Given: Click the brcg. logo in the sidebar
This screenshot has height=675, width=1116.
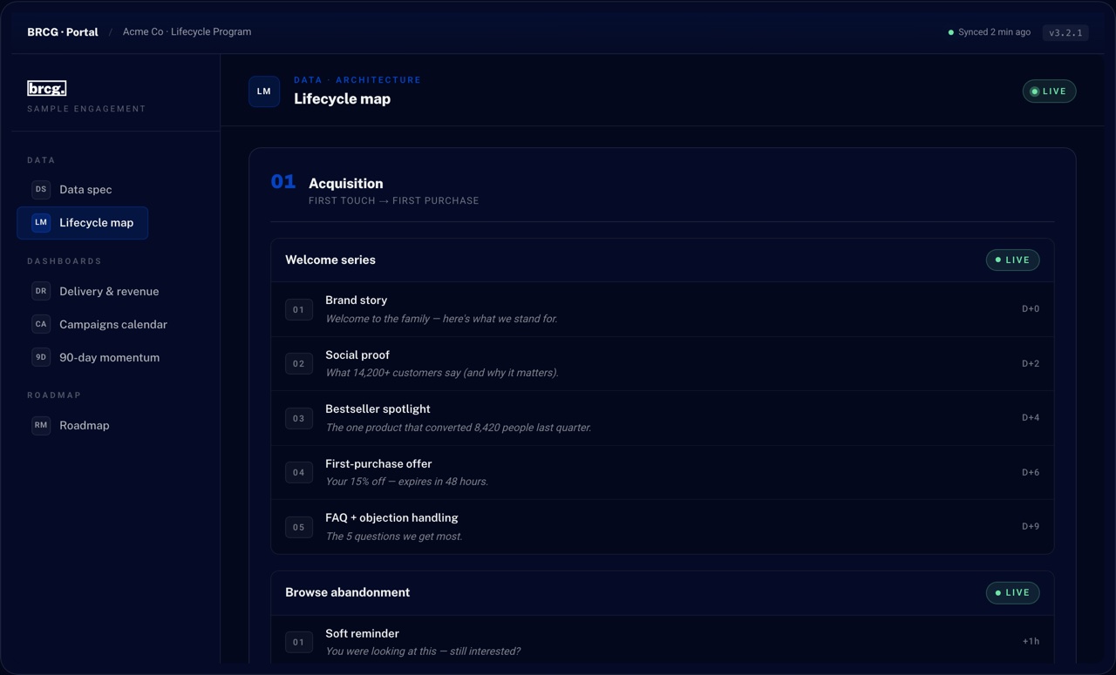Looking at the screenshot, I should [47, 88].
